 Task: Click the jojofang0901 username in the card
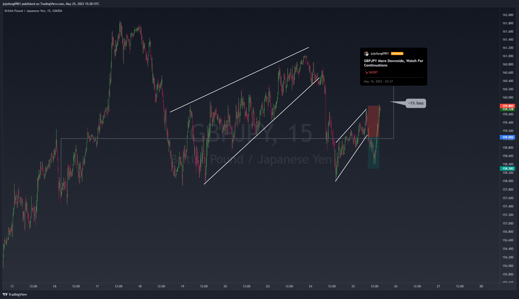click(x=380, y=54)
